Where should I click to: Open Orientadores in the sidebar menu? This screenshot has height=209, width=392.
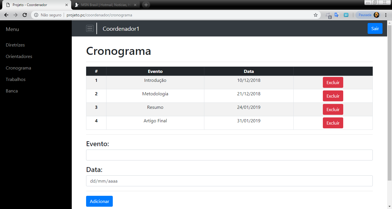click(x=19, y=57)
